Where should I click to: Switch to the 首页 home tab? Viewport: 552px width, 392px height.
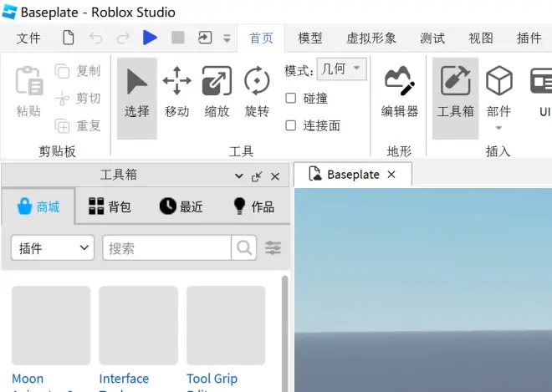click(261, 38)
